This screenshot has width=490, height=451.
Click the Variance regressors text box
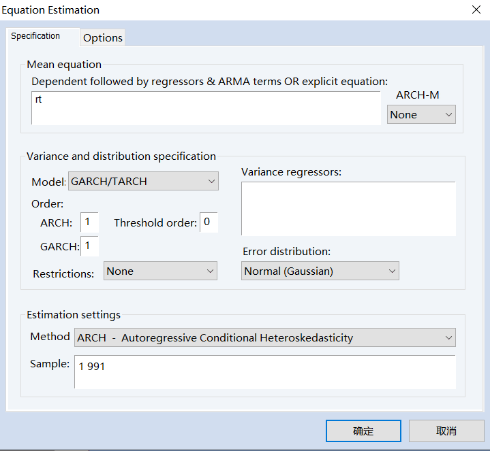point(348,208)
